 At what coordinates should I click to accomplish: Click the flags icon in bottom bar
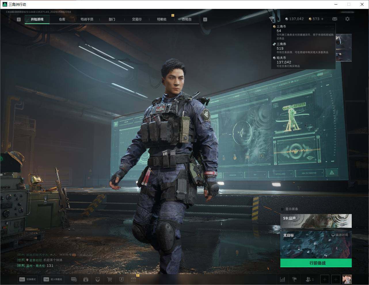click(x=294, y=279)
